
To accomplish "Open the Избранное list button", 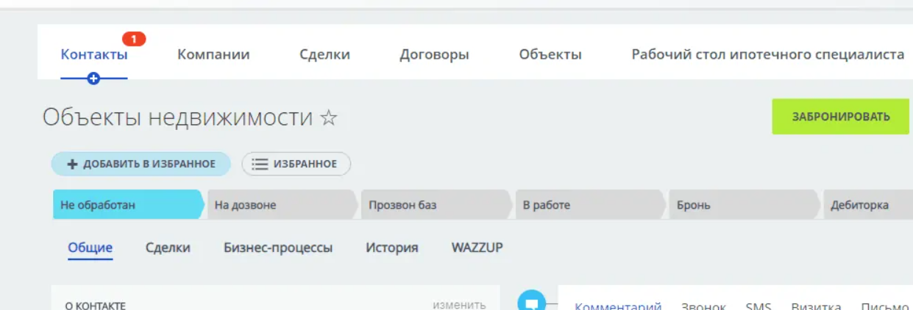I will pyautogui.click(x=296, y=164).
